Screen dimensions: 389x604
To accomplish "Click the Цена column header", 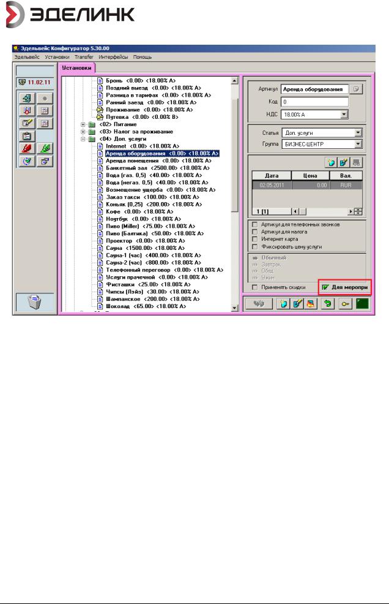I will [310, 175].
